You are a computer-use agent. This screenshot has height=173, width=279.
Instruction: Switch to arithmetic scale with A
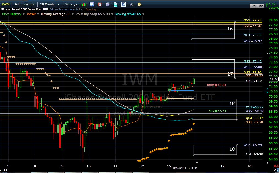pyautogui.click(x=275, y=170)
